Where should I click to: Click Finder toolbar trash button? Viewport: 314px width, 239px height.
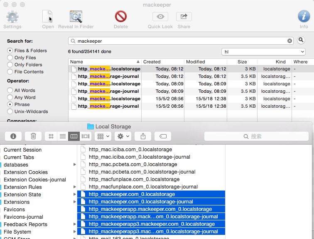pos(33,136)
